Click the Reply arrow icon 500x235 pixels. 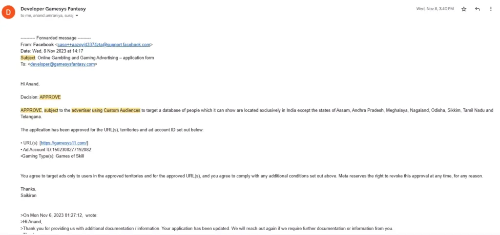coord(477,9)
